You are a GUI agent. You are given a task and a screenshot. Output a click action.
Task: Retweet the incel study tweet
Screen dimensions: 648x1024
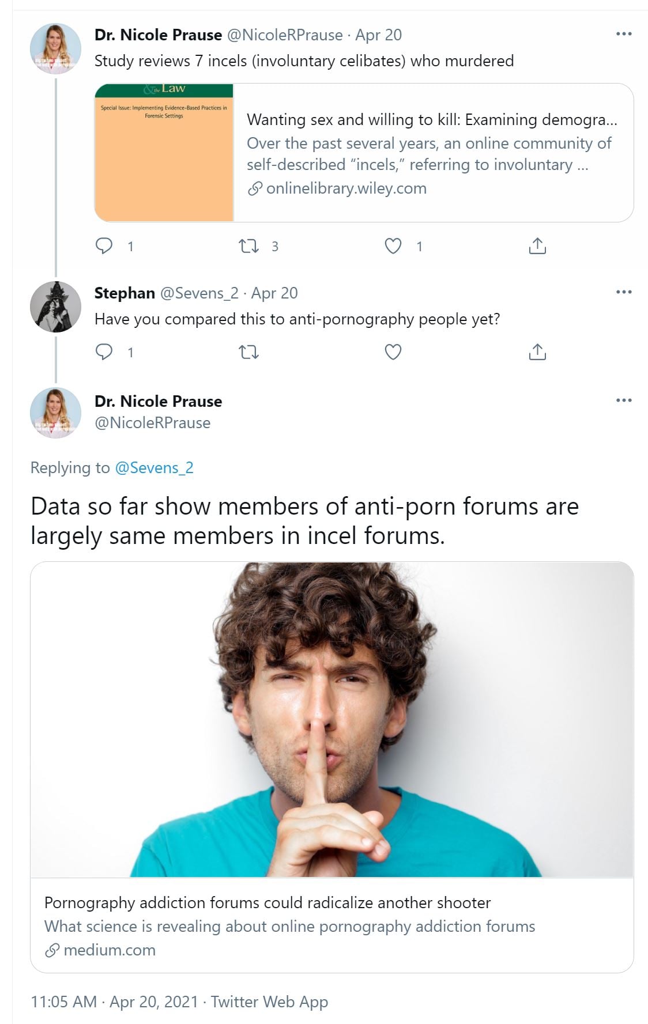248,246
